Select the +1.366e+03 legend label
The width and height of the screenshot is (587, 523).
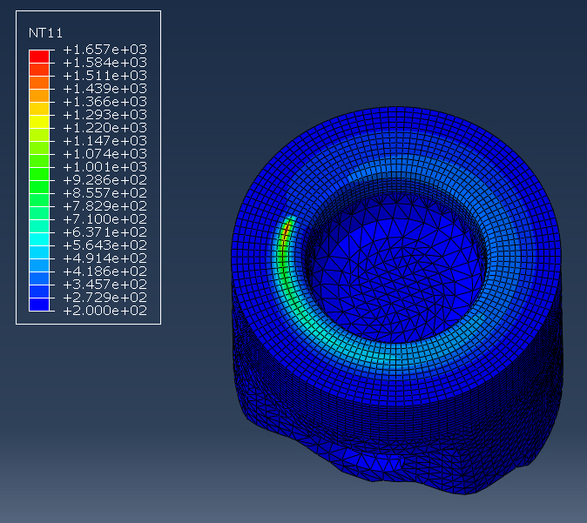coord(105,102)
